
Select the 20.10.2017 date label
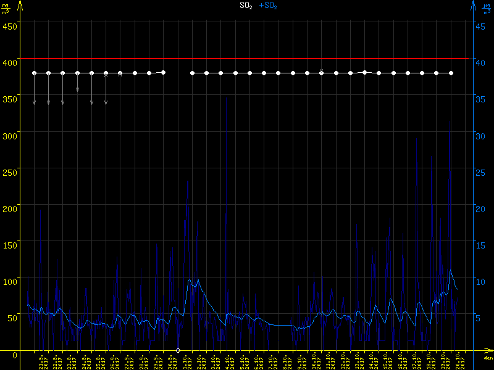point(458,361)
